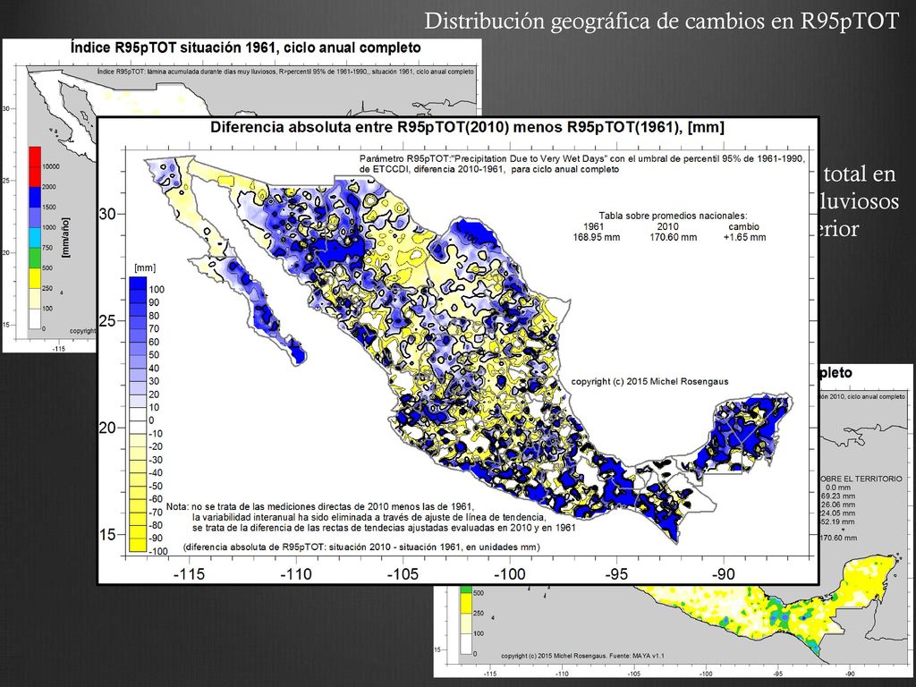916x687 pixels.
Task: Pick the cyan '1000' swatch in back-left legend
Action: pyautogui.click(x=35, y=238)
